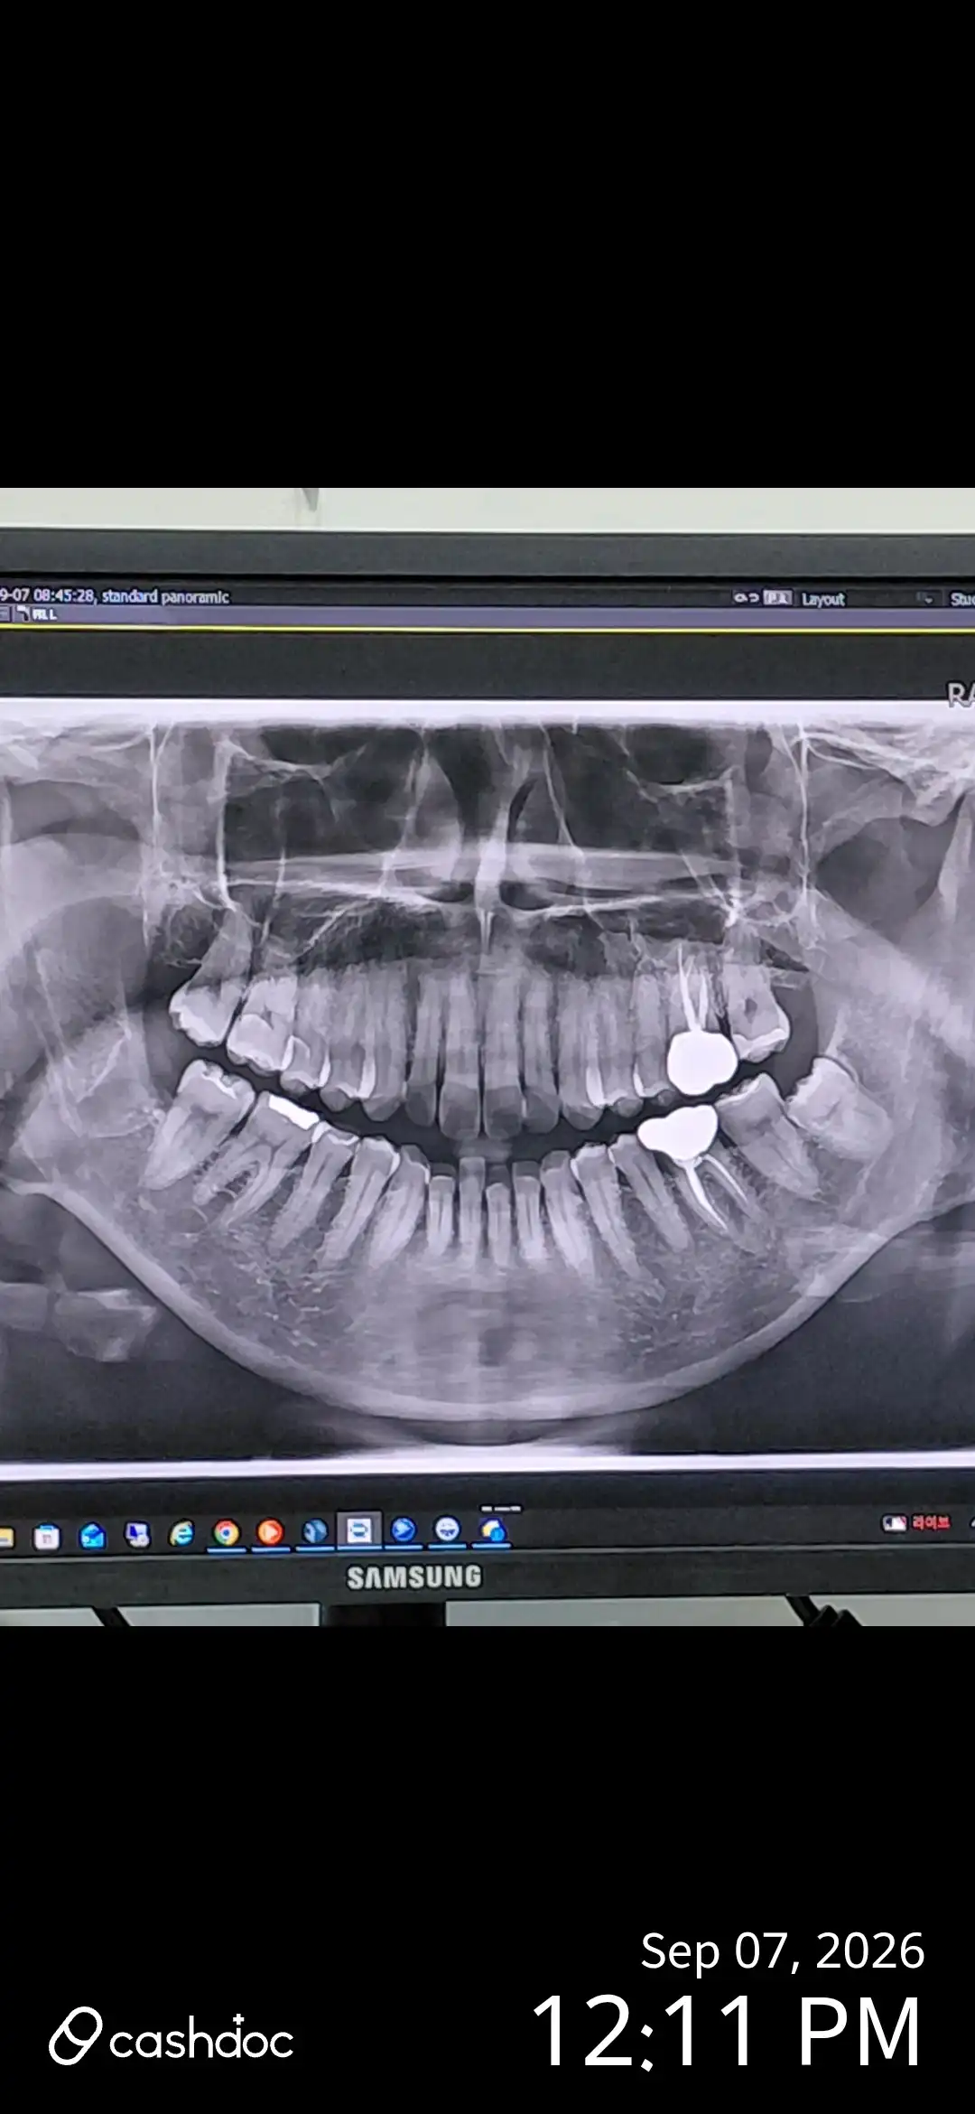
Task: Click the 12:11 PM time stamp
Action: click(x=727, y=2033)
